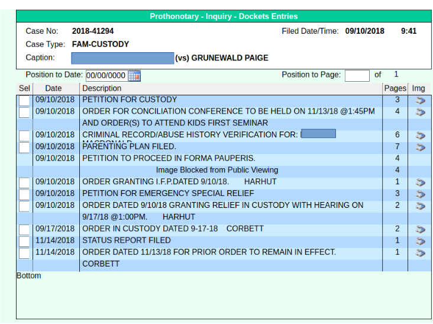View image for Status Report Filed entry
The height and width of the screenshot is (324, 433).
click(x=420, y=241)
